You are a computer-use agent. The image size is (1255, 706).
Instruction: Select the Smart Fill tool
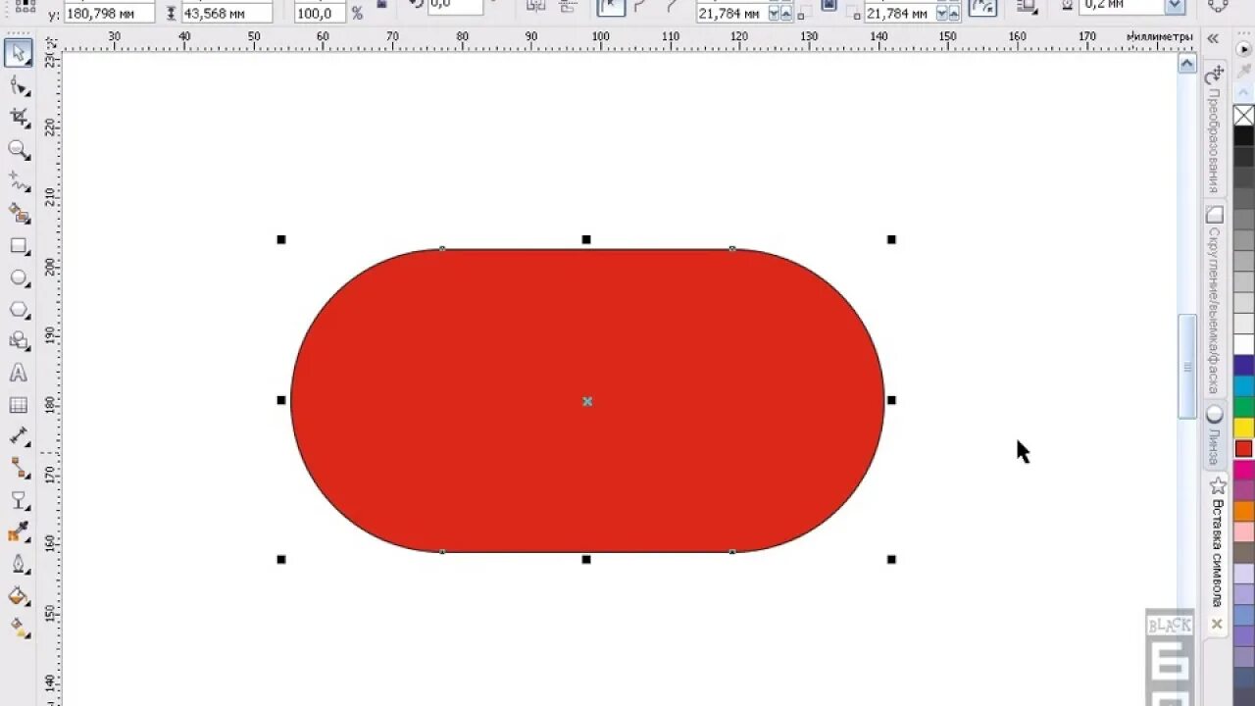point(19,213)
